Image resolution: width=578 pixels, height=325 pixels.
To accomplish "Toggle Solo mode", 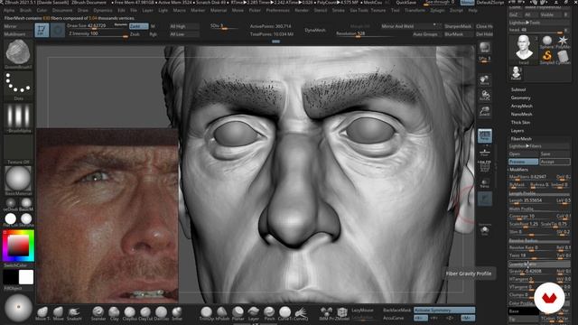I will (x=484, y=229).
